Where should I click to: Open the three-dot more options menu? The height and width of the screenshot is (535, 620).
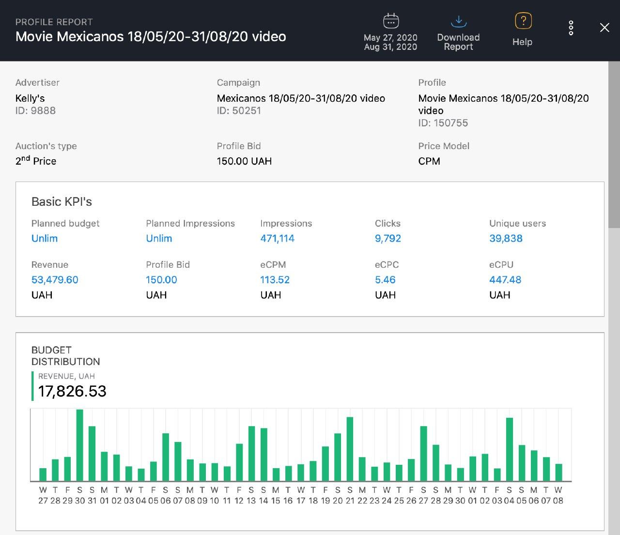coord(571,28)
